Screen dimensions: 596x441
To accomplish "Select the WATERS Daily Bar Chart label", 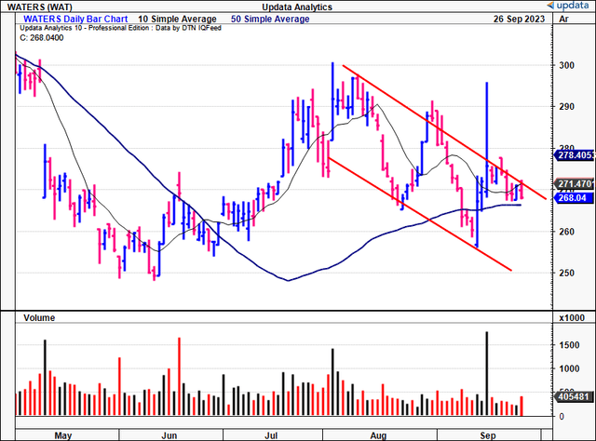I will 75,19.
